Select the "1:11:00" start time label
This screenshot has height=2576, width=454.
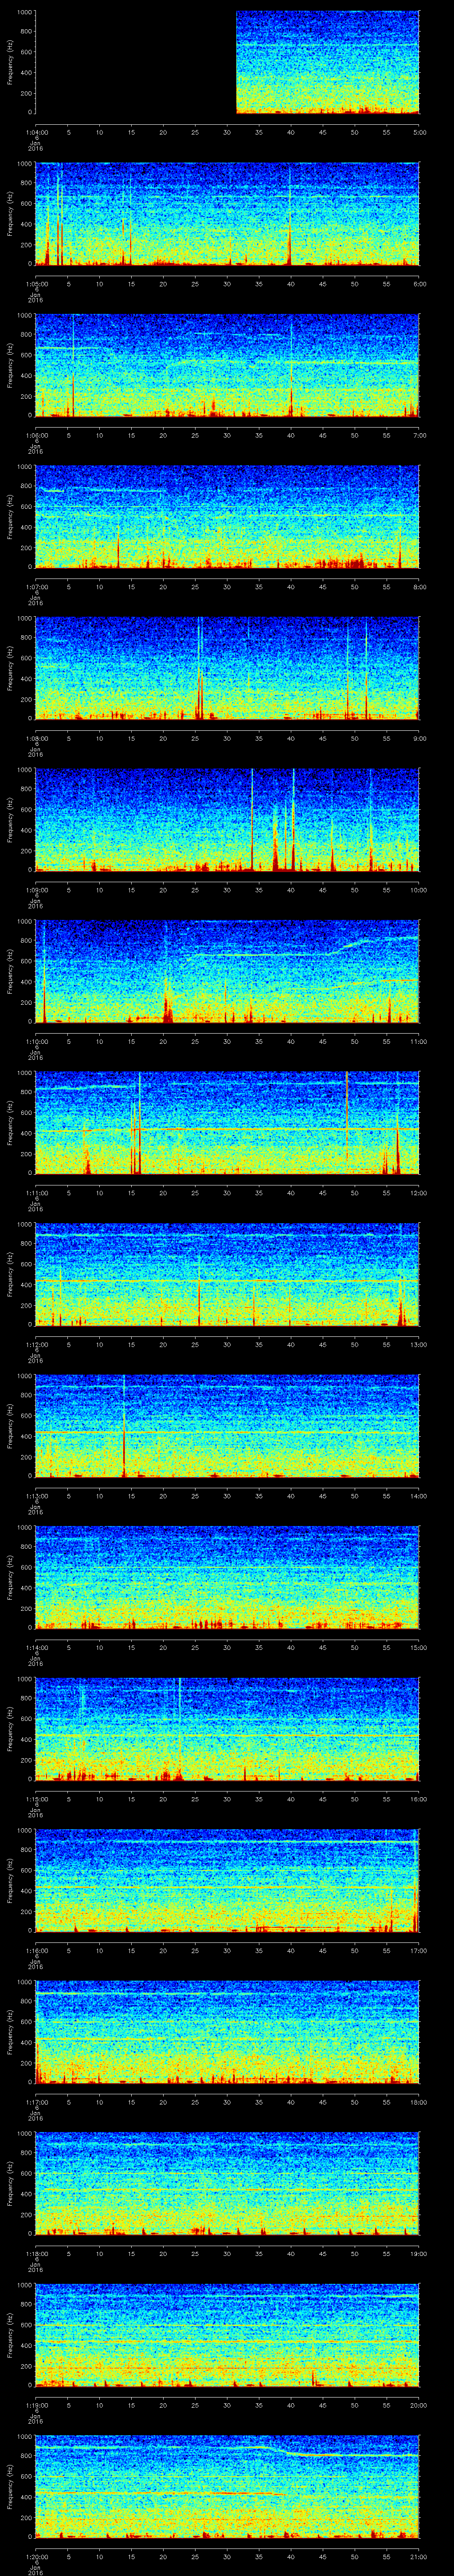[36, 1193]
